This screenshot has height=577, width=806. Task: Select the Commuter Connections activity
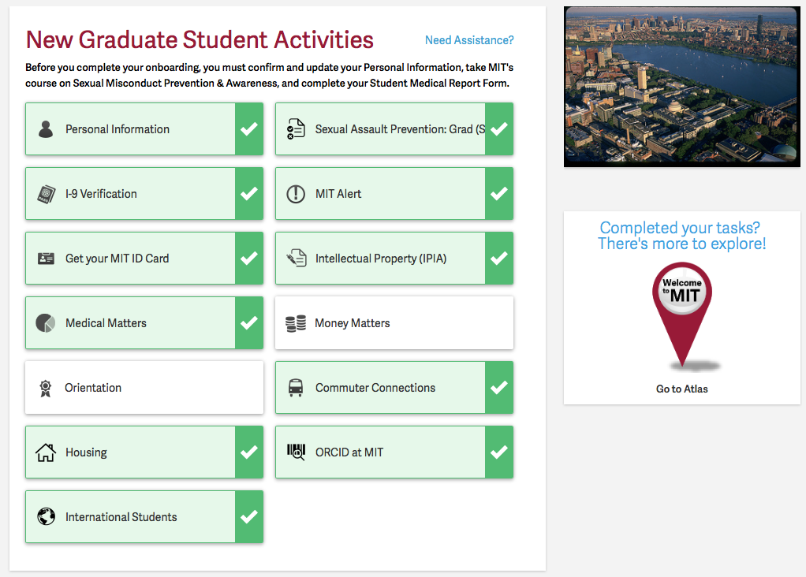pos(394,387)
